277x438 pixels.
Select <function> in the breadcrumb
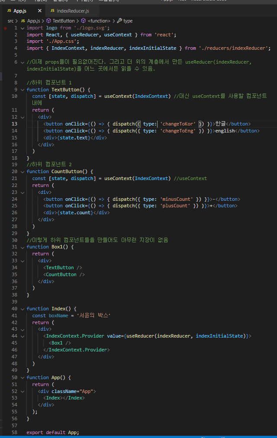pos(99,21)
